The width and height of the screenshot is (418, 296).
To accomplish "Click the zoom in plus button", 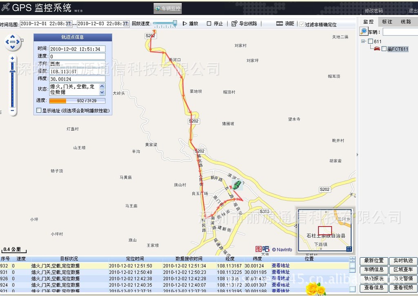I will [x=13, y=58].
